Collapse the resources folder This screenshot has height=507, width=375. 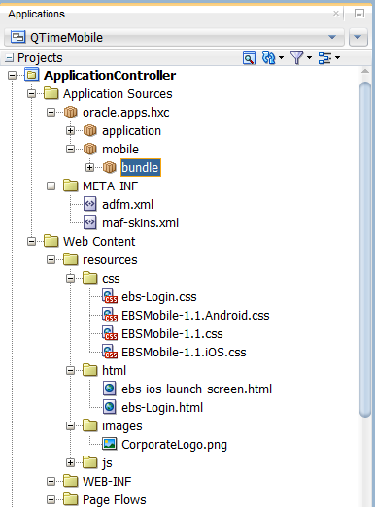[x=51, y=260]
